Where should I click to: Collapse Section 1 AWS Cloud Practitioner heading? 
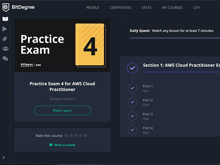(x=181, y=65)
